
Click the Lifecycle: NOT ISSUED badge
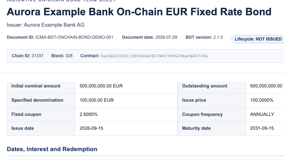[x=258, y=39]
